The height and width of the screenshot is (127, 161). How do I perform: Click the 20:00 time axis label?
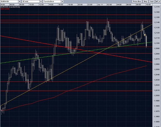[80, 5]
